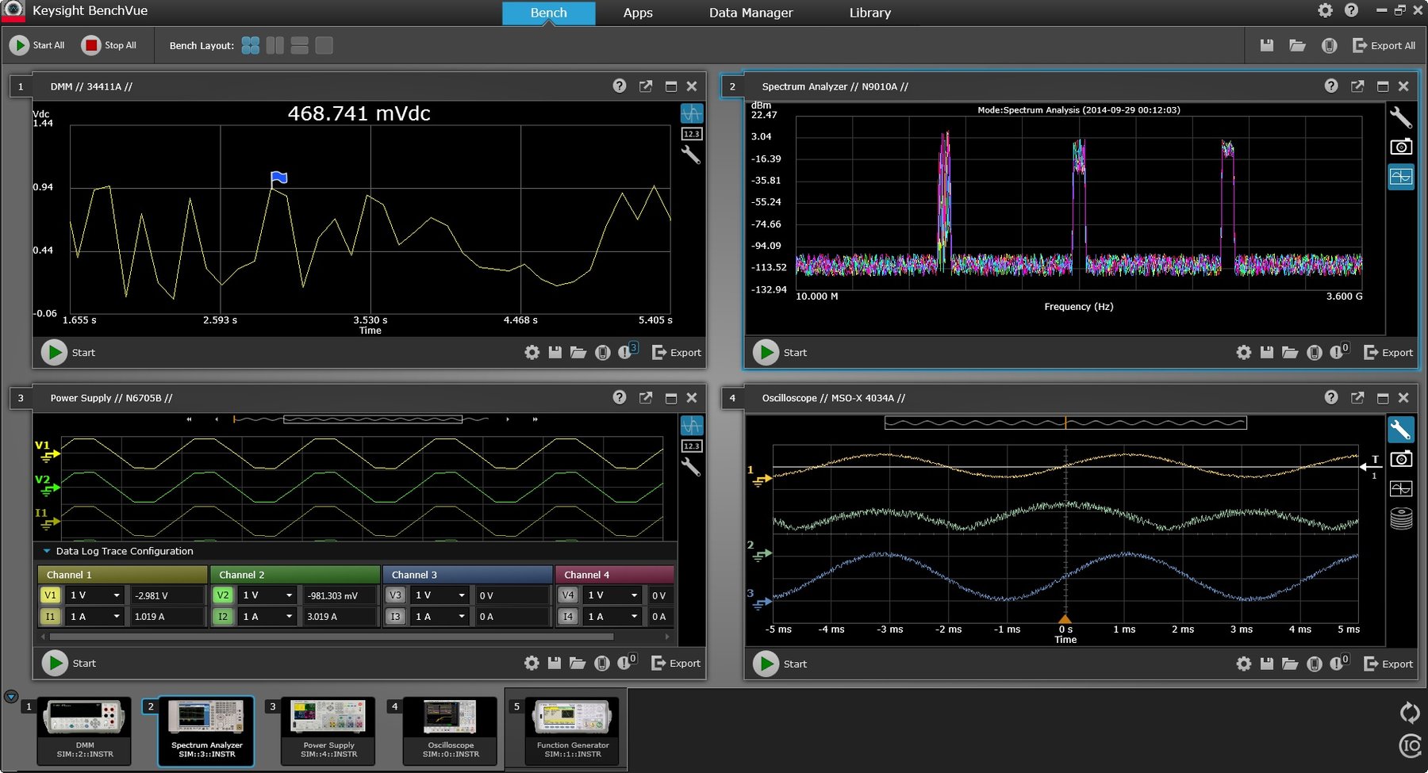Open the wrench setup icon in the Oscilloscope panel

pos(1401,430)
